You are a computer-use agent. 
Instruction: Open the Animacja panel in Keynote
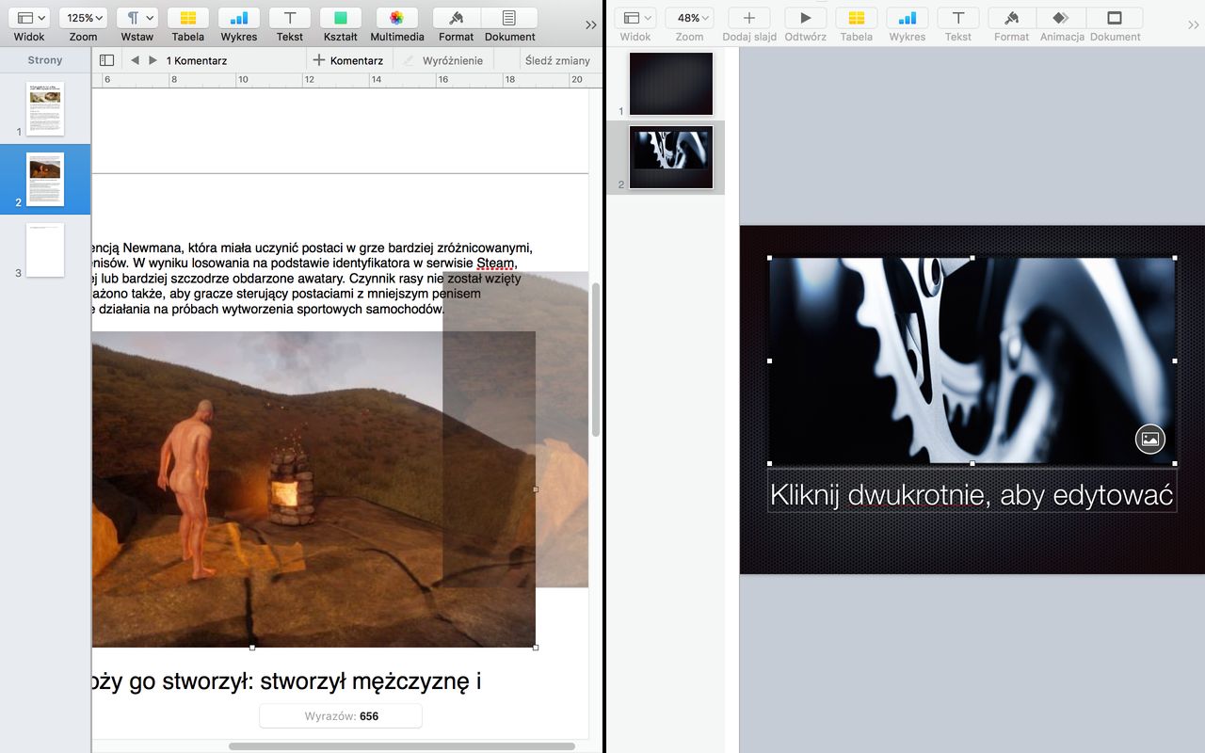tap(1061, 19)
